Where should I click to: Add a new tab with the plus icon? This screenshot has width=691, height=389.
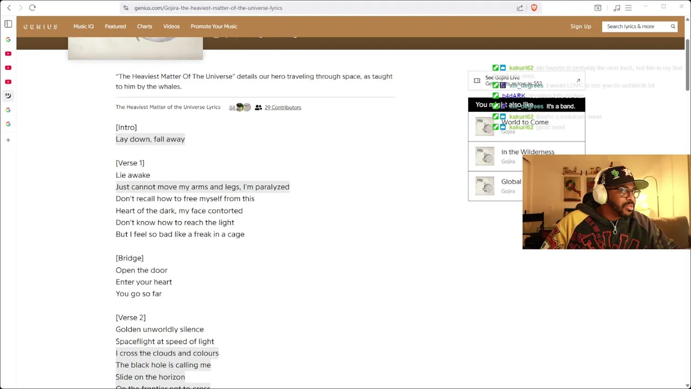point(8,140)
